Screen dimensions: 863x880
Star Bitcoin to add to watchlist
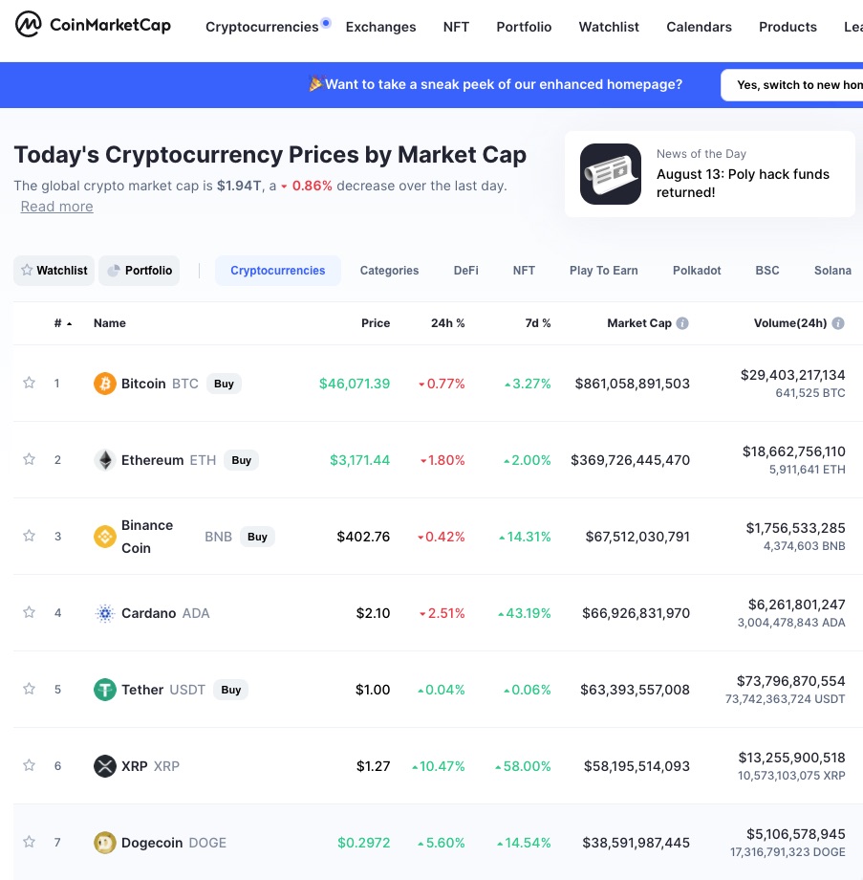pyautogui.click(x=29, y=384)
